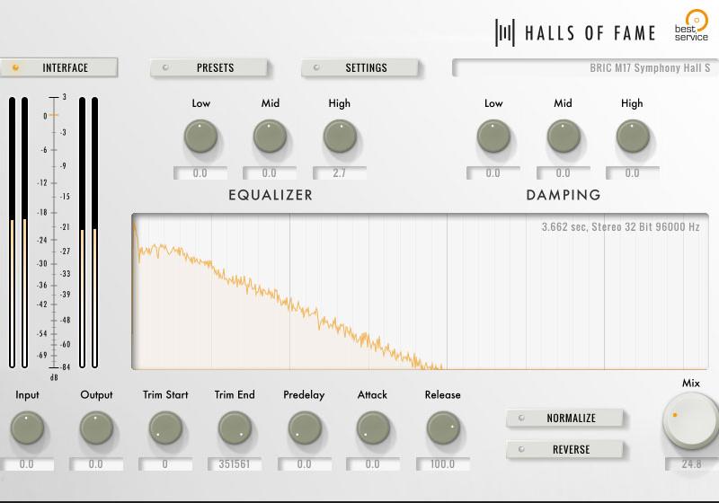Viewport: 719px width, 503px height.
Task: Toggle the Normalize button
Action: tap(564, 418)
